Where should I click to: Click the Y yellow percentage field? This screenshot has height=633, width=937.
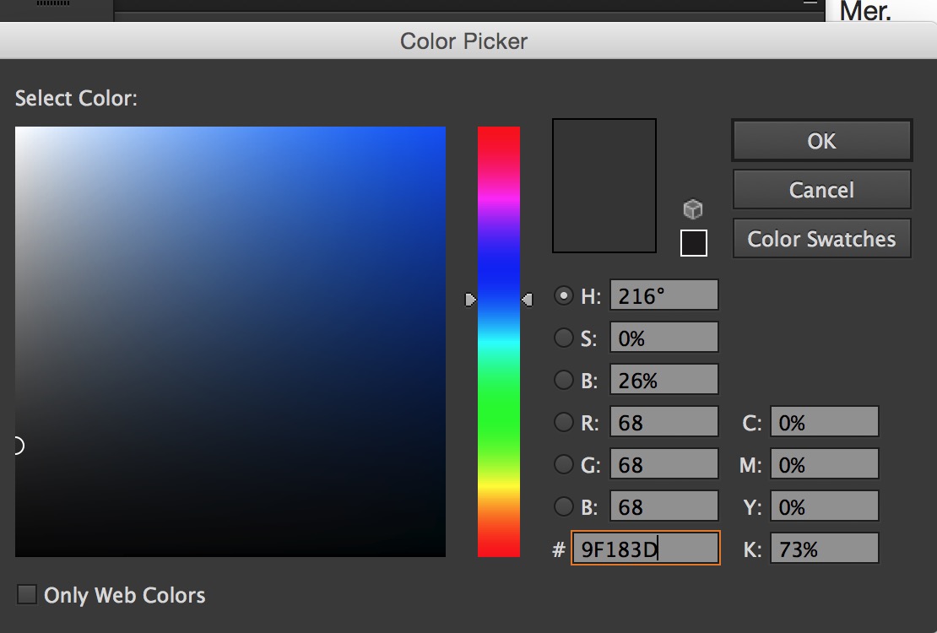pyautogui.click(x=825, y=506)
